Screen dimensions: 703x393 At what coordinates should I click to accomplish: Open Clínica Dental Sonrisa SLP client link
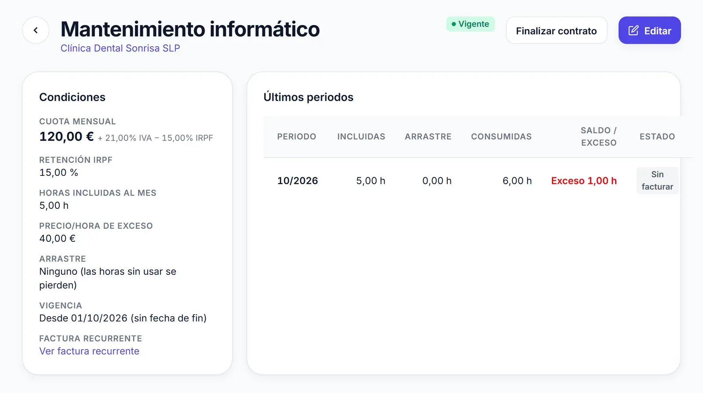120,48
